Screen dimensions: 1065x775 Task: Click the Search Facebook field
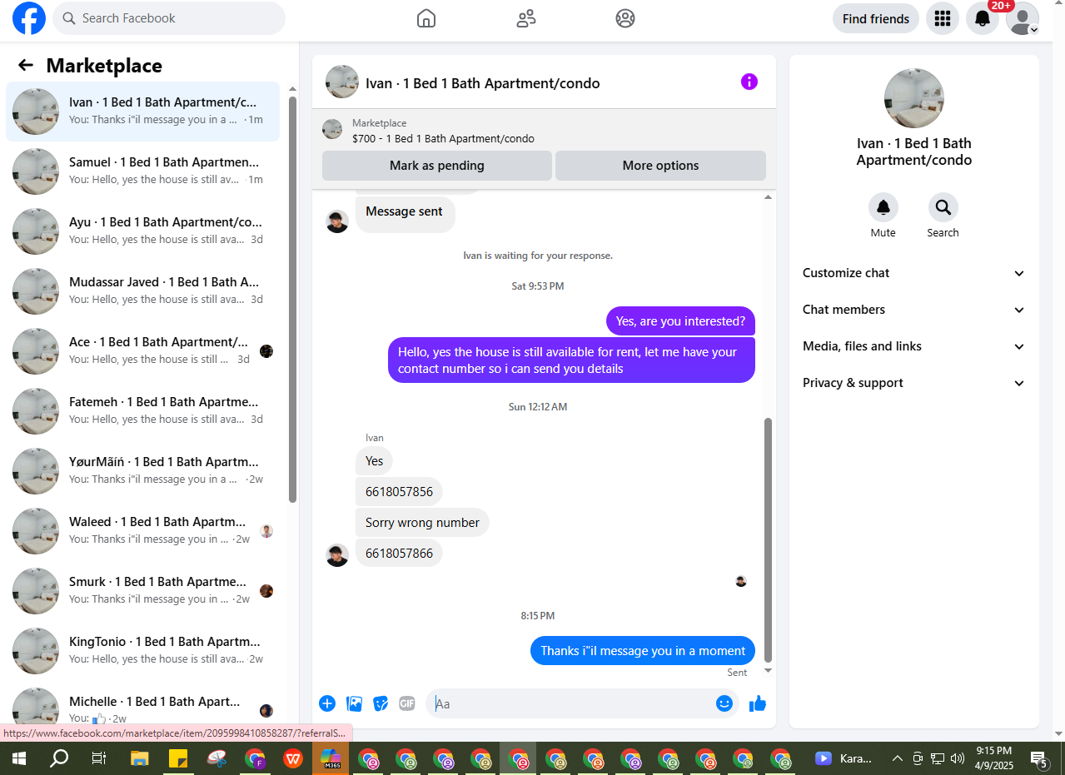click(x=169, y=18)
